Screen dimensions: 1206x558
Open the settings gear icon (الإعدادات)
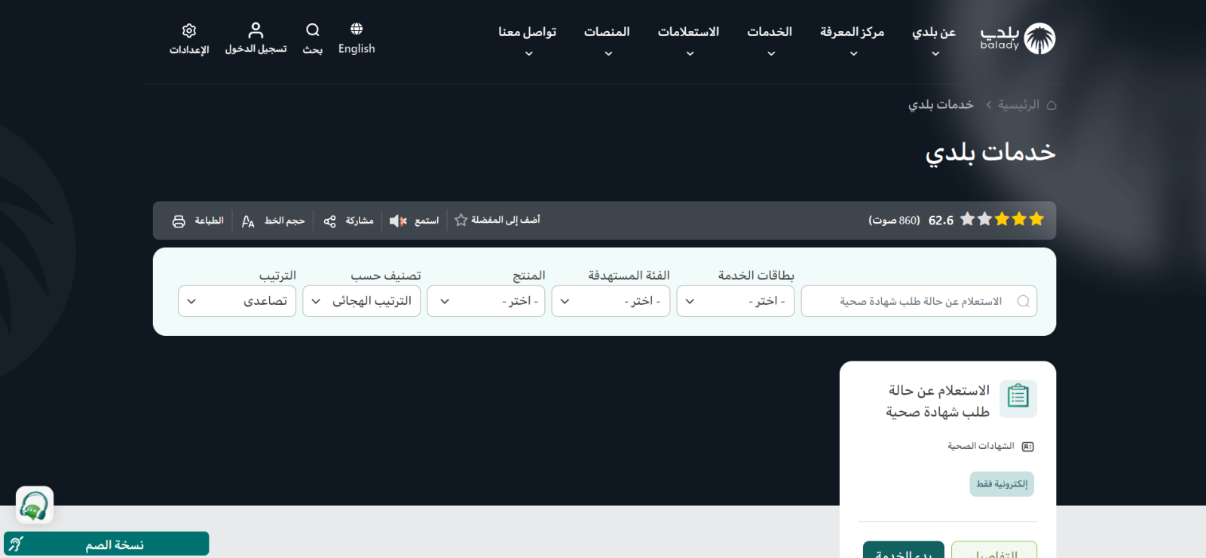(189, 30)
